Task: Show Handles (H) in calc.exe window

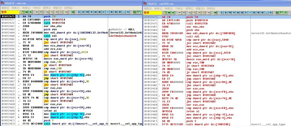Action: (99, 12)
